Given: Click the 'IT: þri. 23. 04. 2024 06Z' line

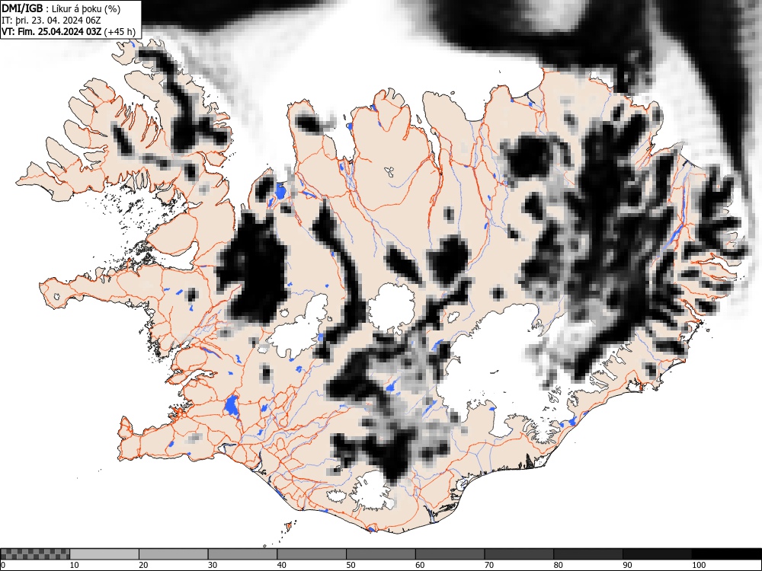Looking at the screenshot, I should (52, 20).
